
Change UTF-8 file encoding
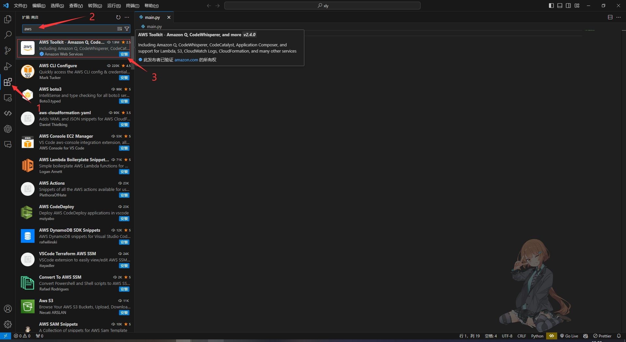507,336
